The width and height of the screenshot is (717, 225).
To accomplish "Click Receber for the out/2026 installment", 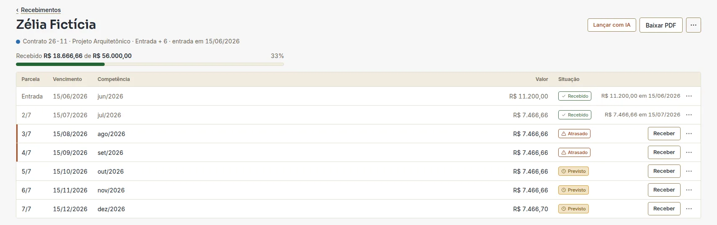I will [664, 171].
